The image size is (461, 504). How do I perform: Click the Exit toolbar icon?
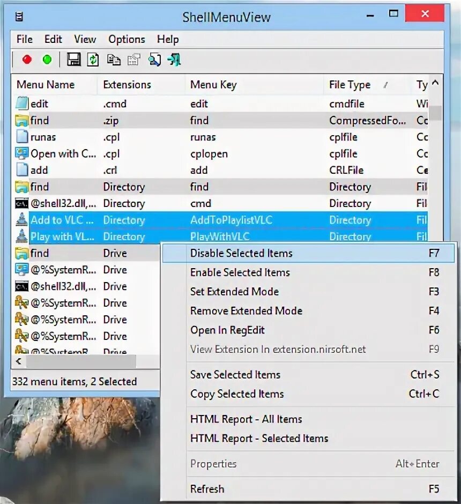click(174, 60)
